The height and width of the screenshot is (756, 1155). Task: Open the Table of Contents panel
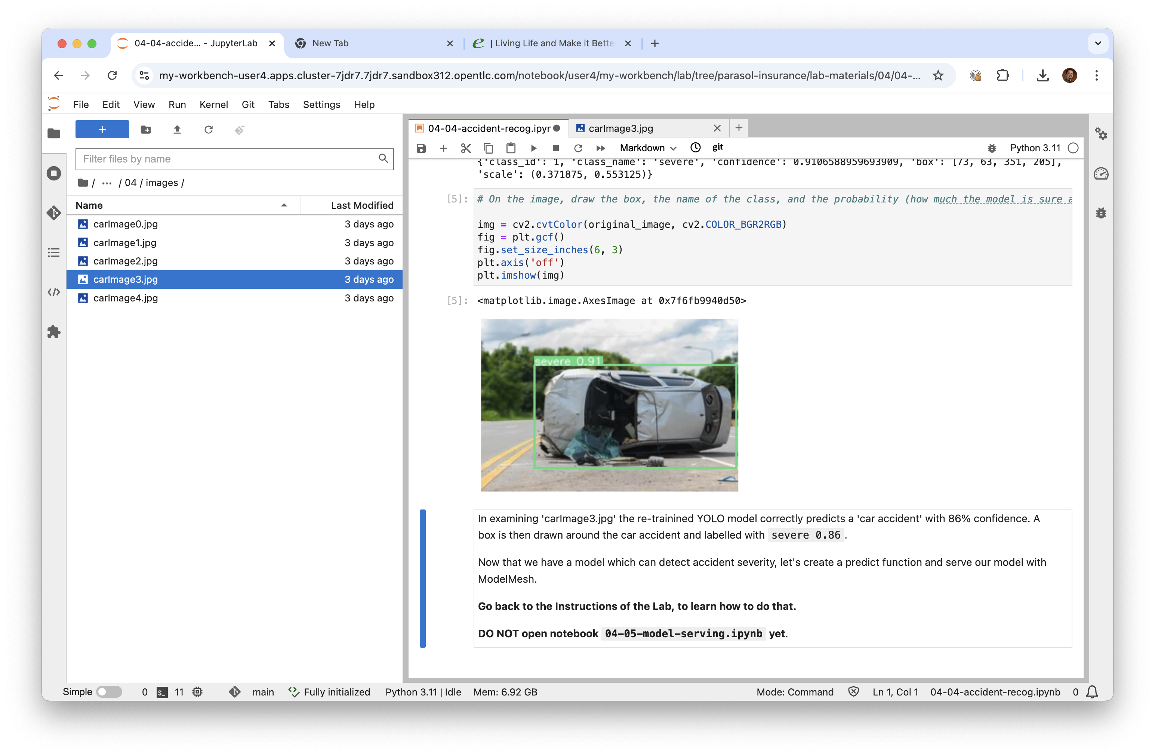click(x=54, y=252)
